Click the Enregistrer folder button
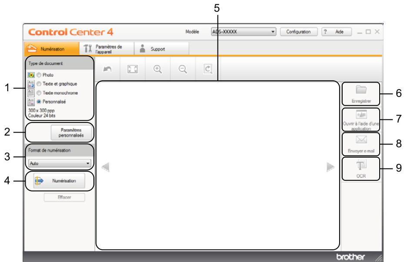Viewport: 404px width, 262px height. (x=361, y=94)
